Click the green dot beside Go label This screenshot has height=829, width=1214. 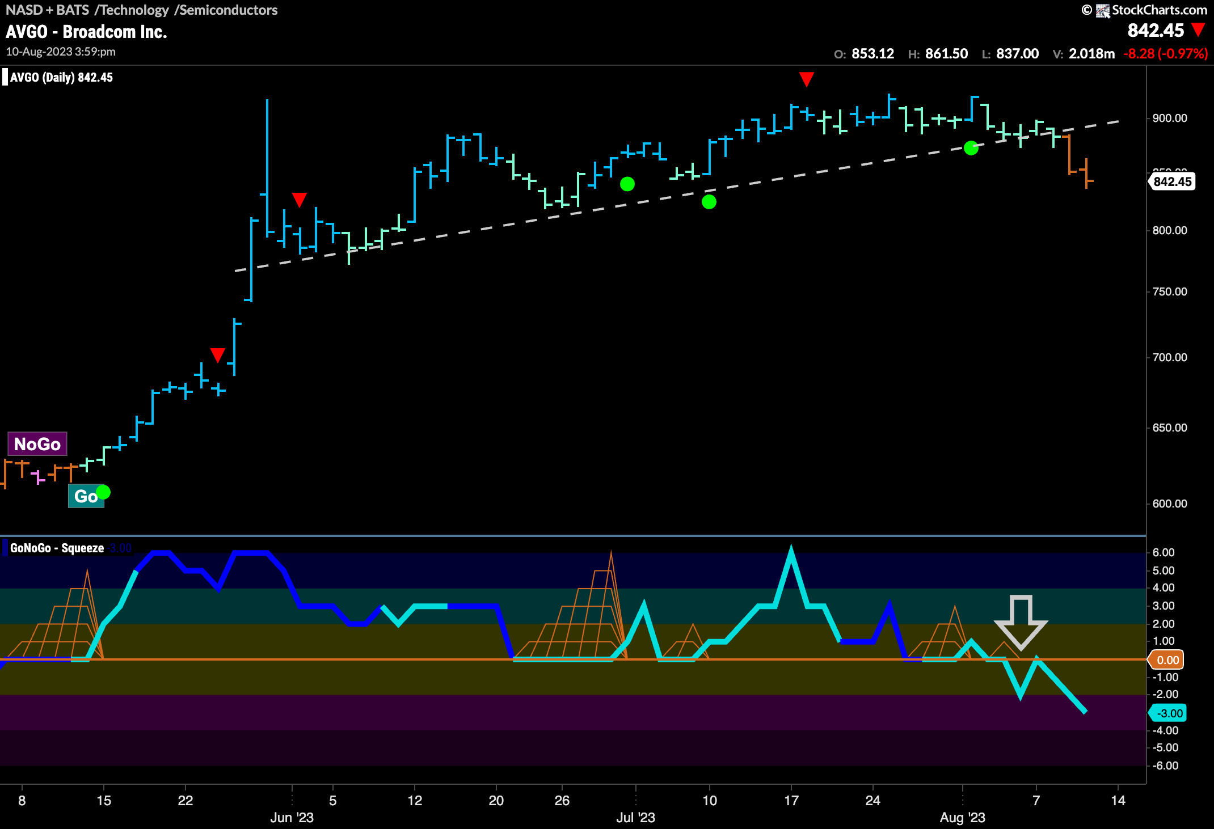103,492
